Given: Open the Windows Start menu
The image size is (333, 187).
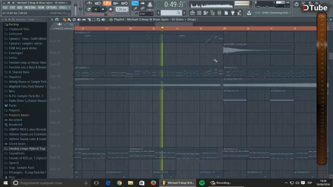Looking at the screenshot, I should click(x=6, y=183).
